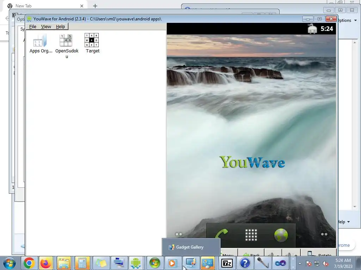This screenshot has height=270, width=361.
Task: Click the muted volume tray icon
Action: 325,263
